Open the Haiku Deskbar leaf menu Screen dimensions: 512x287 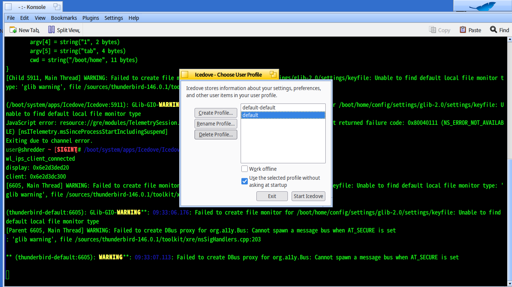484,6
